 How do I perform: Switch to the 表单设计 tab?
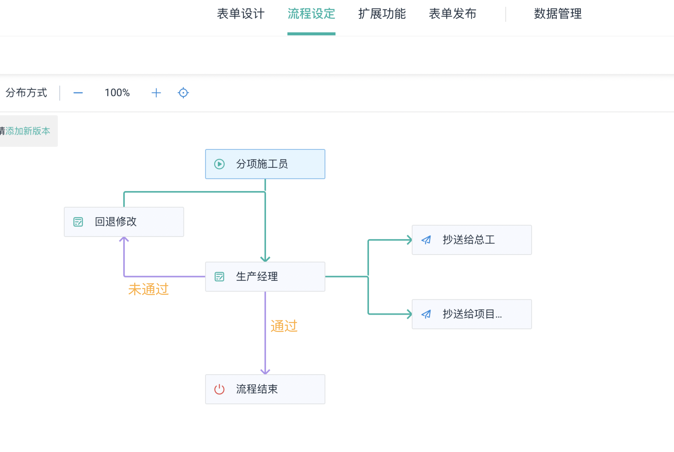click(x=241, y=14)
